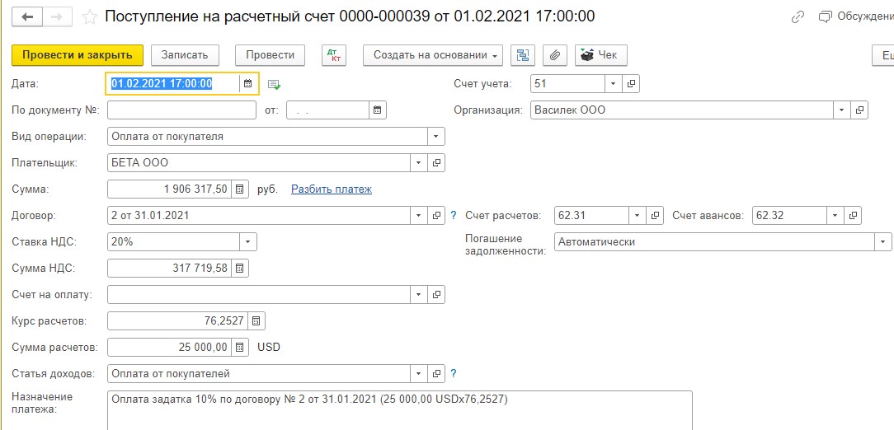The height and width of the screenshot is (430, 894).
Task: Click Провести и закрыть button
Action: 78,55
